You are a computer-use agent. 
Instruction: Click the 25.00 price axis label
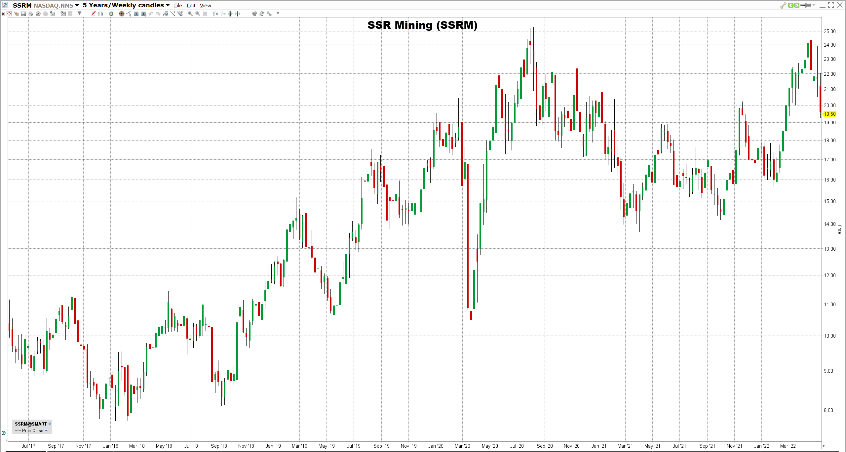[x=829, y=31]
